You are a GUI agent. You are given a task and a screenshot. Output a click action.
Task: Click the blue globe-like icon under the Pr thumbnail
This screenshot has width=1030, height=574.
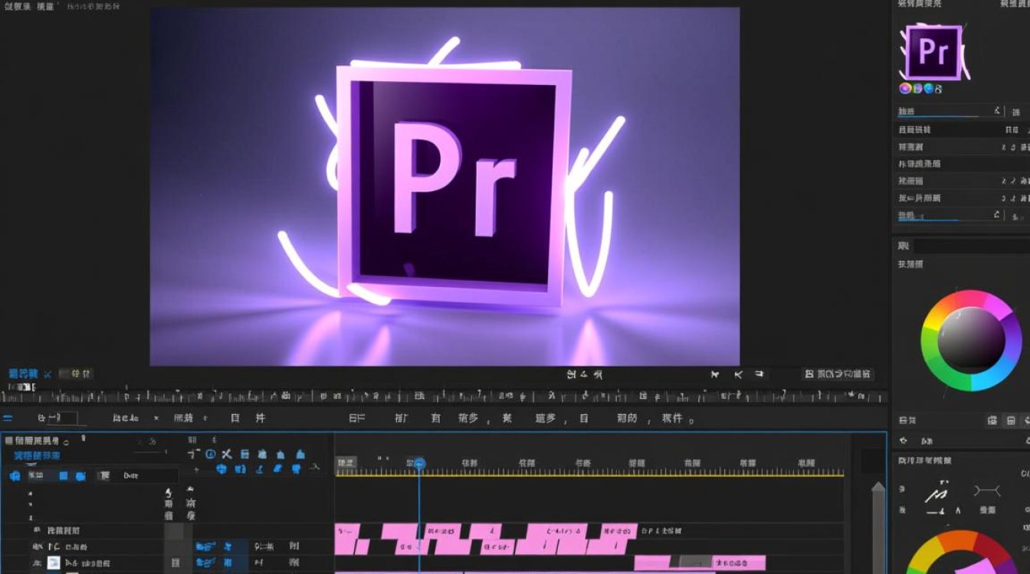[929, 89]
